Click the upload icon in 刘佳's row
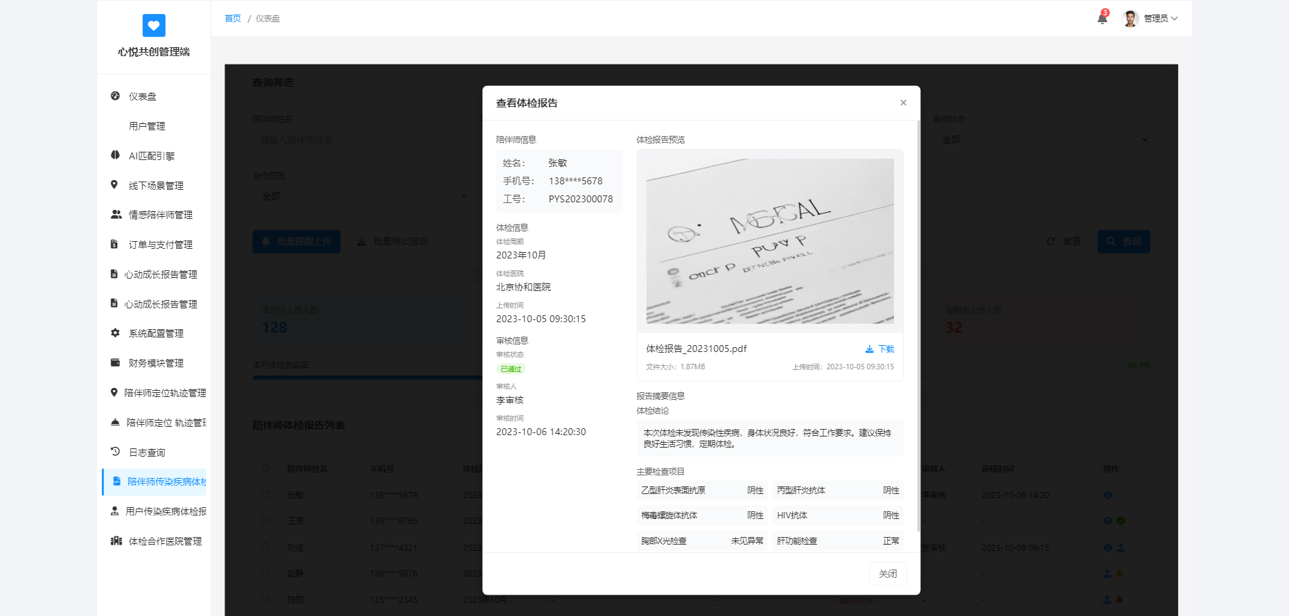 click(1121, 547)
